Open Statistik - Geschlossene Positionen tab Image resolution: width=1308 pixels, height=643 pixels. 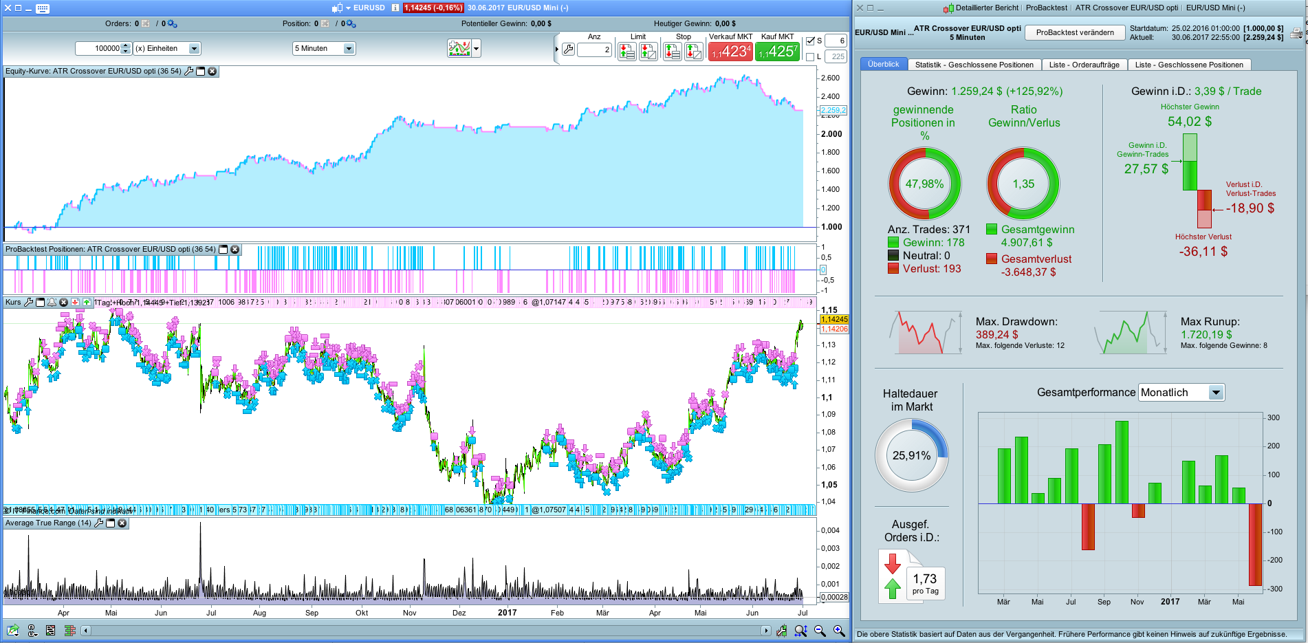(974, 65)
